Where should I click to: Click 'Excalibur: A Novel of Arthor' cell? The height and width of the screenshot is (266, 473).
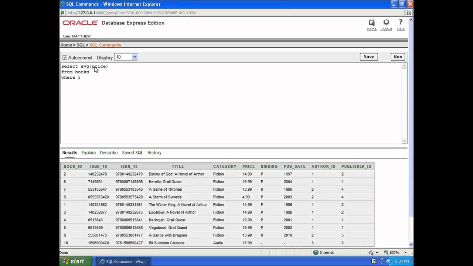(x=172, y=212)
